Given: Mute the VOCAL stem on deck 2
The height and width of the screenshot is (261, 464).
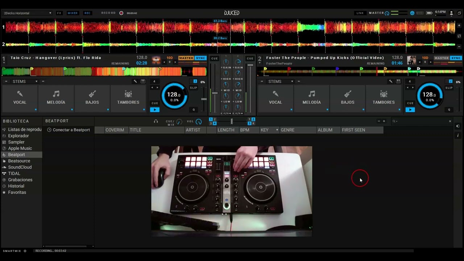Looking at the screenshot, I should (x=275, y=98).
